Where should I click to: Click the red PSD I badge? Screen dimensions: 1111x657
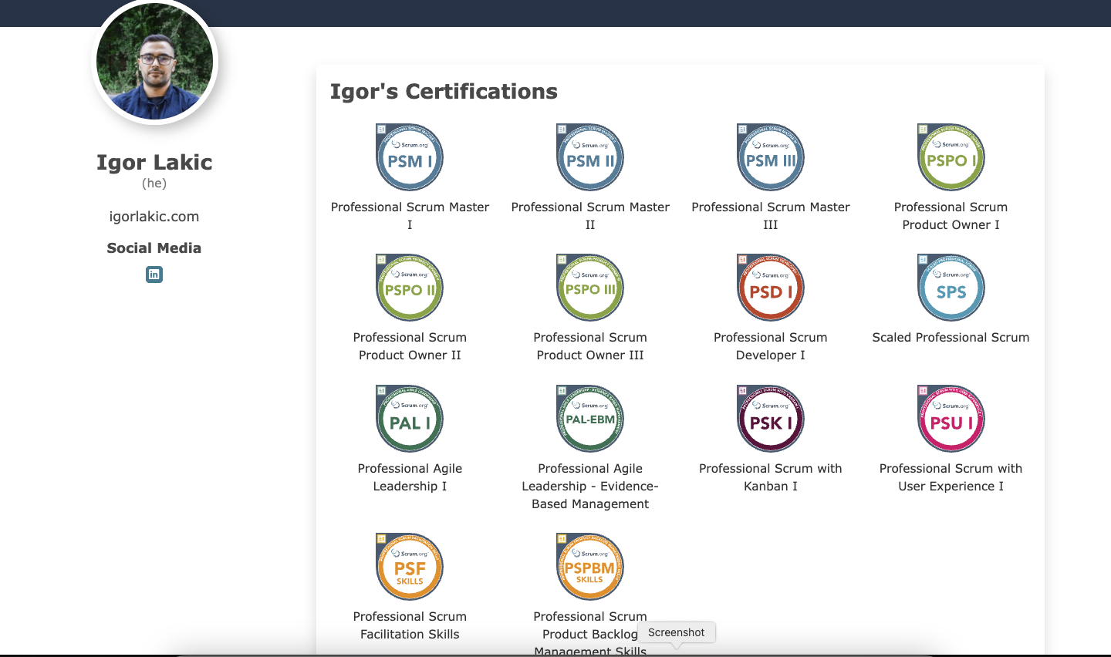771,288
